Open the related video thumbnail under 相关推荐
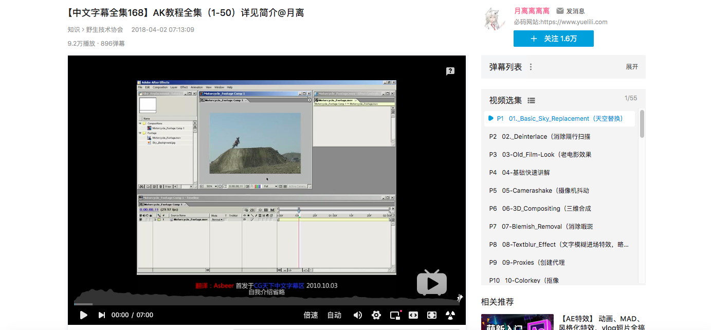The height and width of the screenshot is (330, 711). [517, 322]
